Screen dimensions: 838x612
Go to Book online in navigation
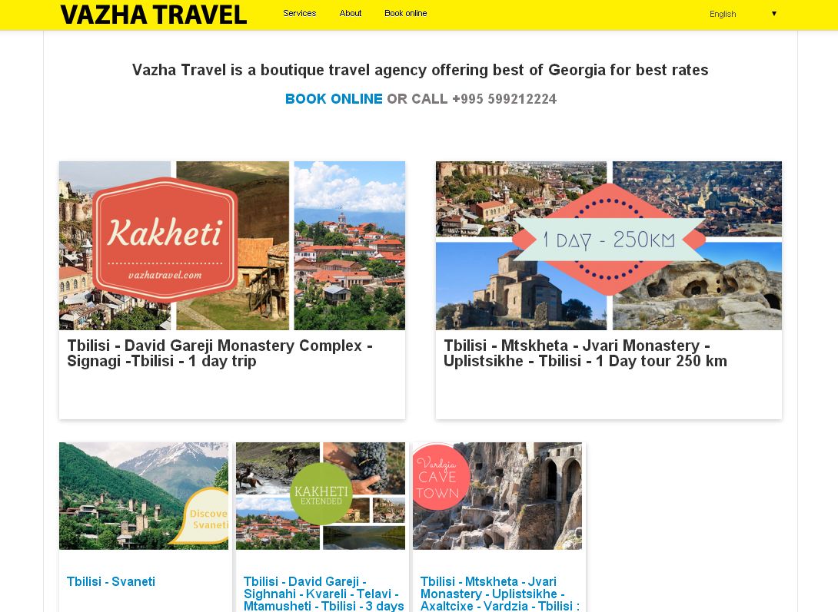(x=406, y=13)
